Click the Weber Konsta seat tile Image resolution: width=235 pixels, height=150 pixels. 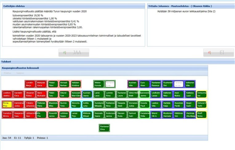tap(98, 84)
